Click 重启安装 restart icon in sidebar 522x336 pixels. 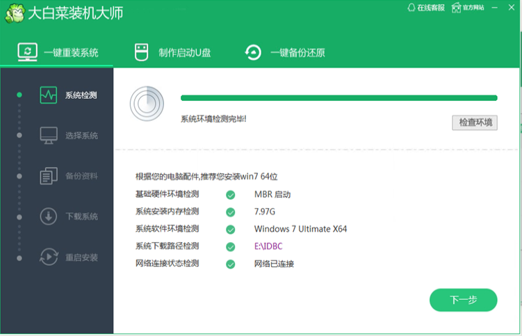pos(49,257)
